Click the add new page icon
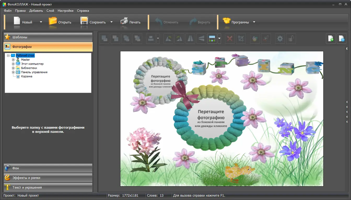 pos(331,39)
